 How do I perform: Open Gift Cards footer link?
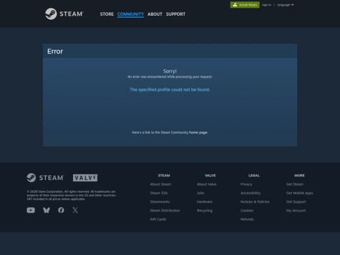158,219
